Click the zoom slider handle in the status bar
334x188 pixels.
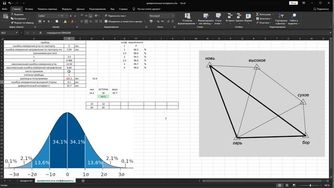point(311,185)
